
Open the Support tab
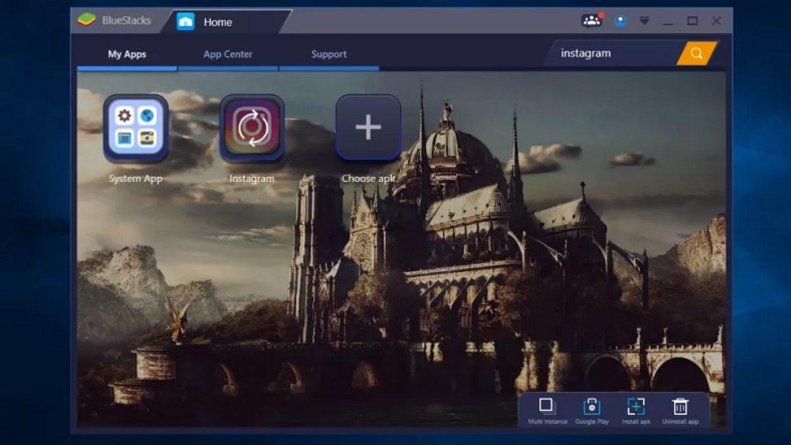click(x=329, y=55)
